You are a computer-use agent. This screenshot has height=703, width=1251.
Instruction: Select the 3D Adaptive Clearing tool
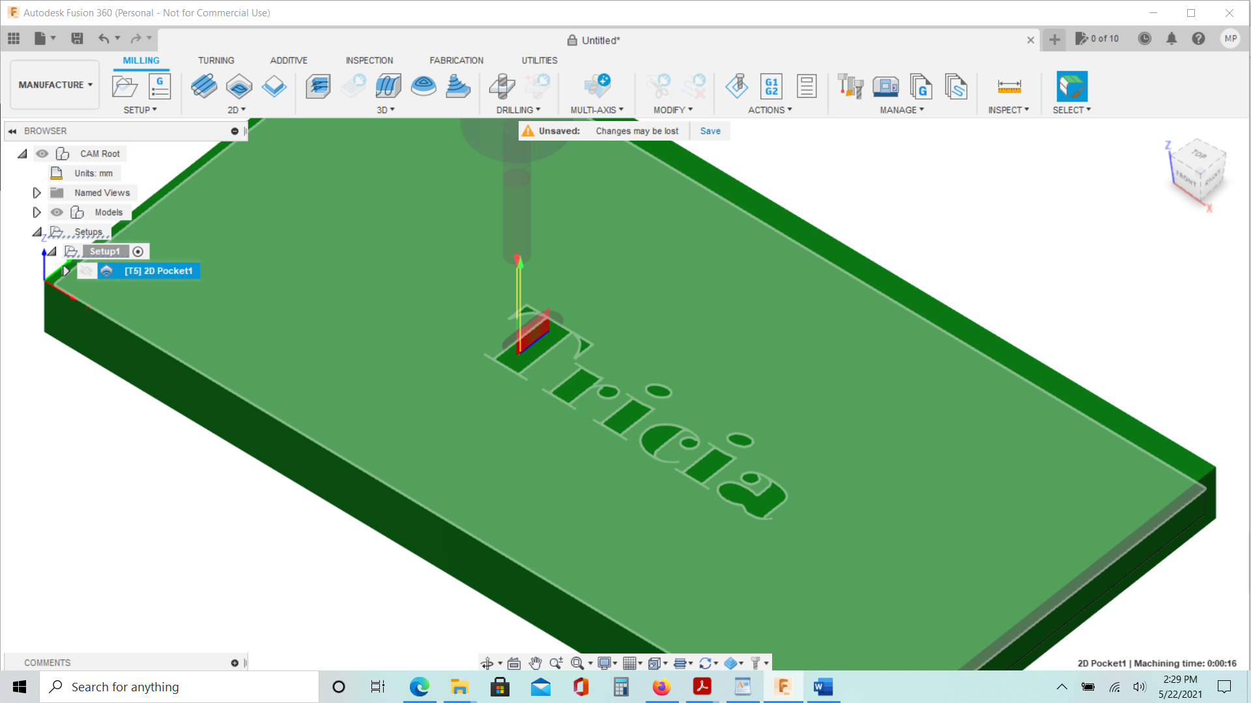(x=318, y=86)
